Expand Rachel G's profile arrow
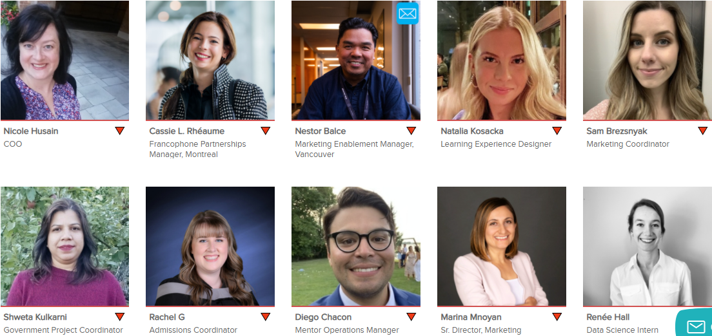712x336 pixels. coord(266,317)
